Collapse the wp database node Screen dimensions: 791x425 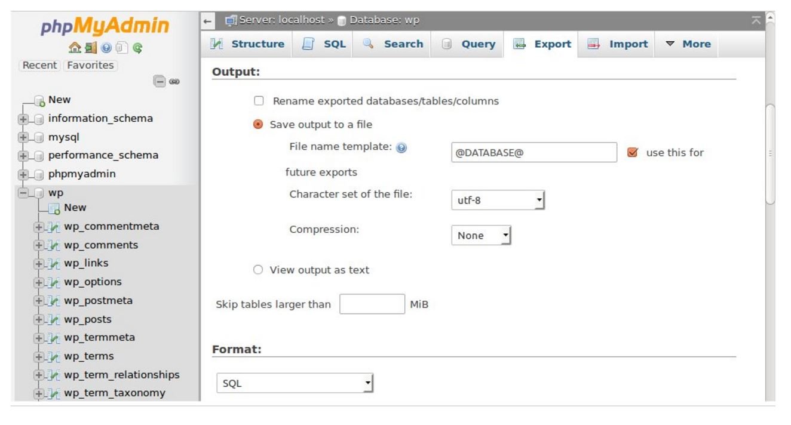click(23, 193)
